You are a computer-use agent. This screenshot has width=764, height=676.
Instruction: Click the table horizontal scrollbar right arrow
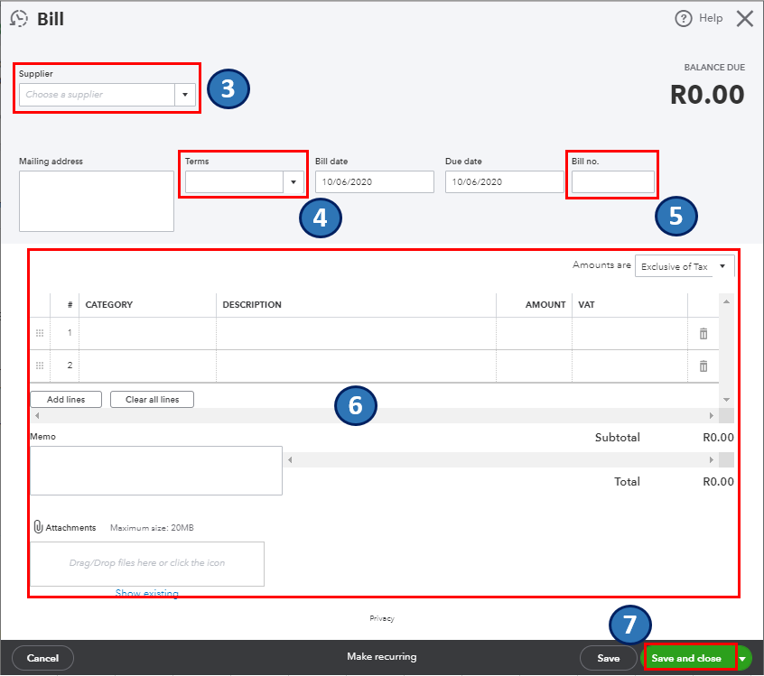point(712,415)
